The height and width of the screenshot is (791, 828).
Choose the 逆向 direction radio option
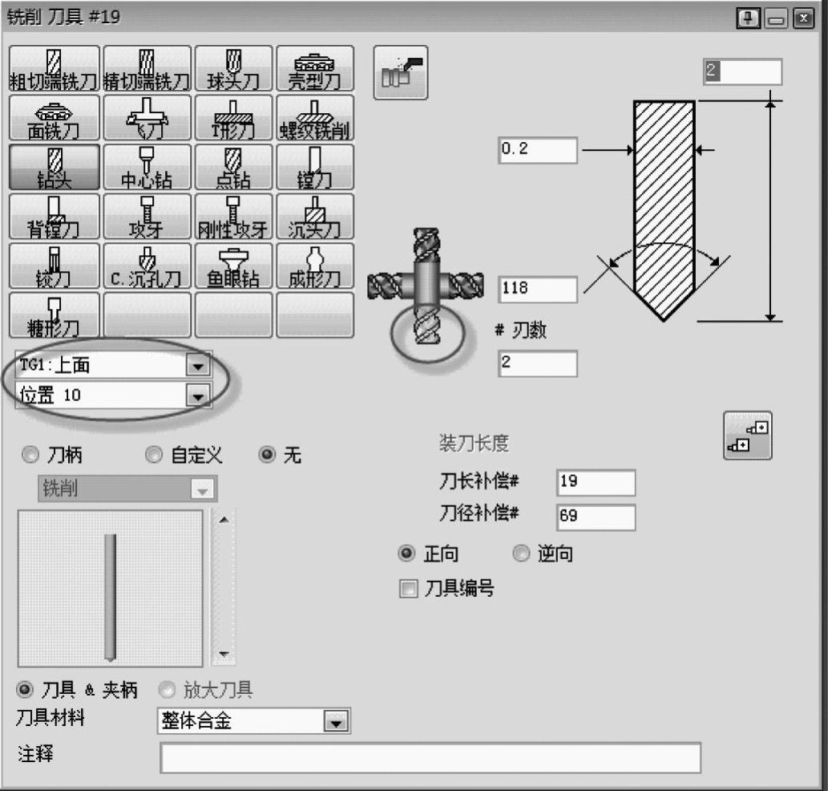tap(522, 554)
